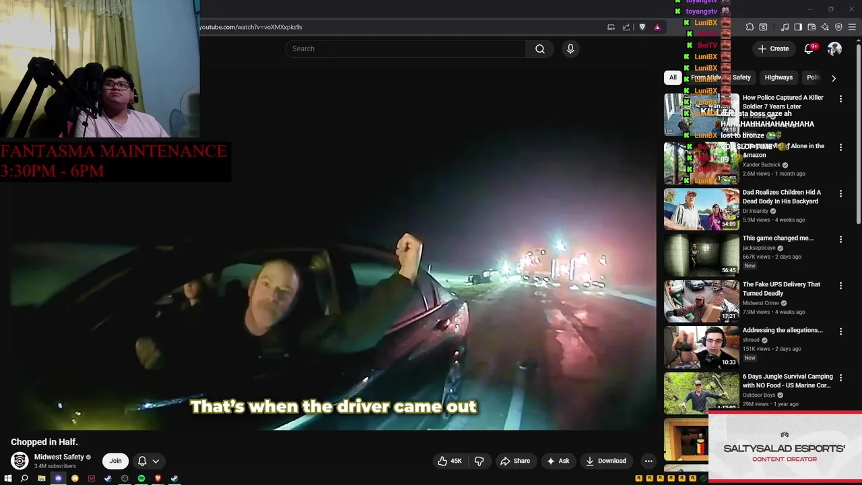Click the Download button
862x485 pixels.
pos(605,461)
